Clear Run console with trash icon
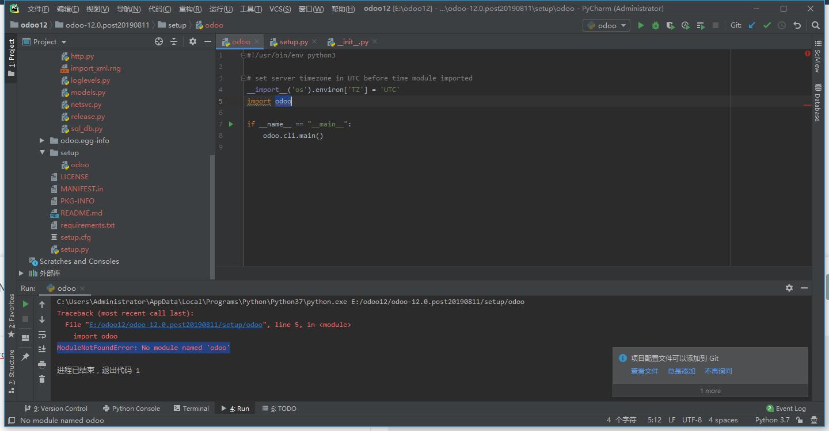Image resolution: width=829 pixels, height=431 pixels. (42, 379)
